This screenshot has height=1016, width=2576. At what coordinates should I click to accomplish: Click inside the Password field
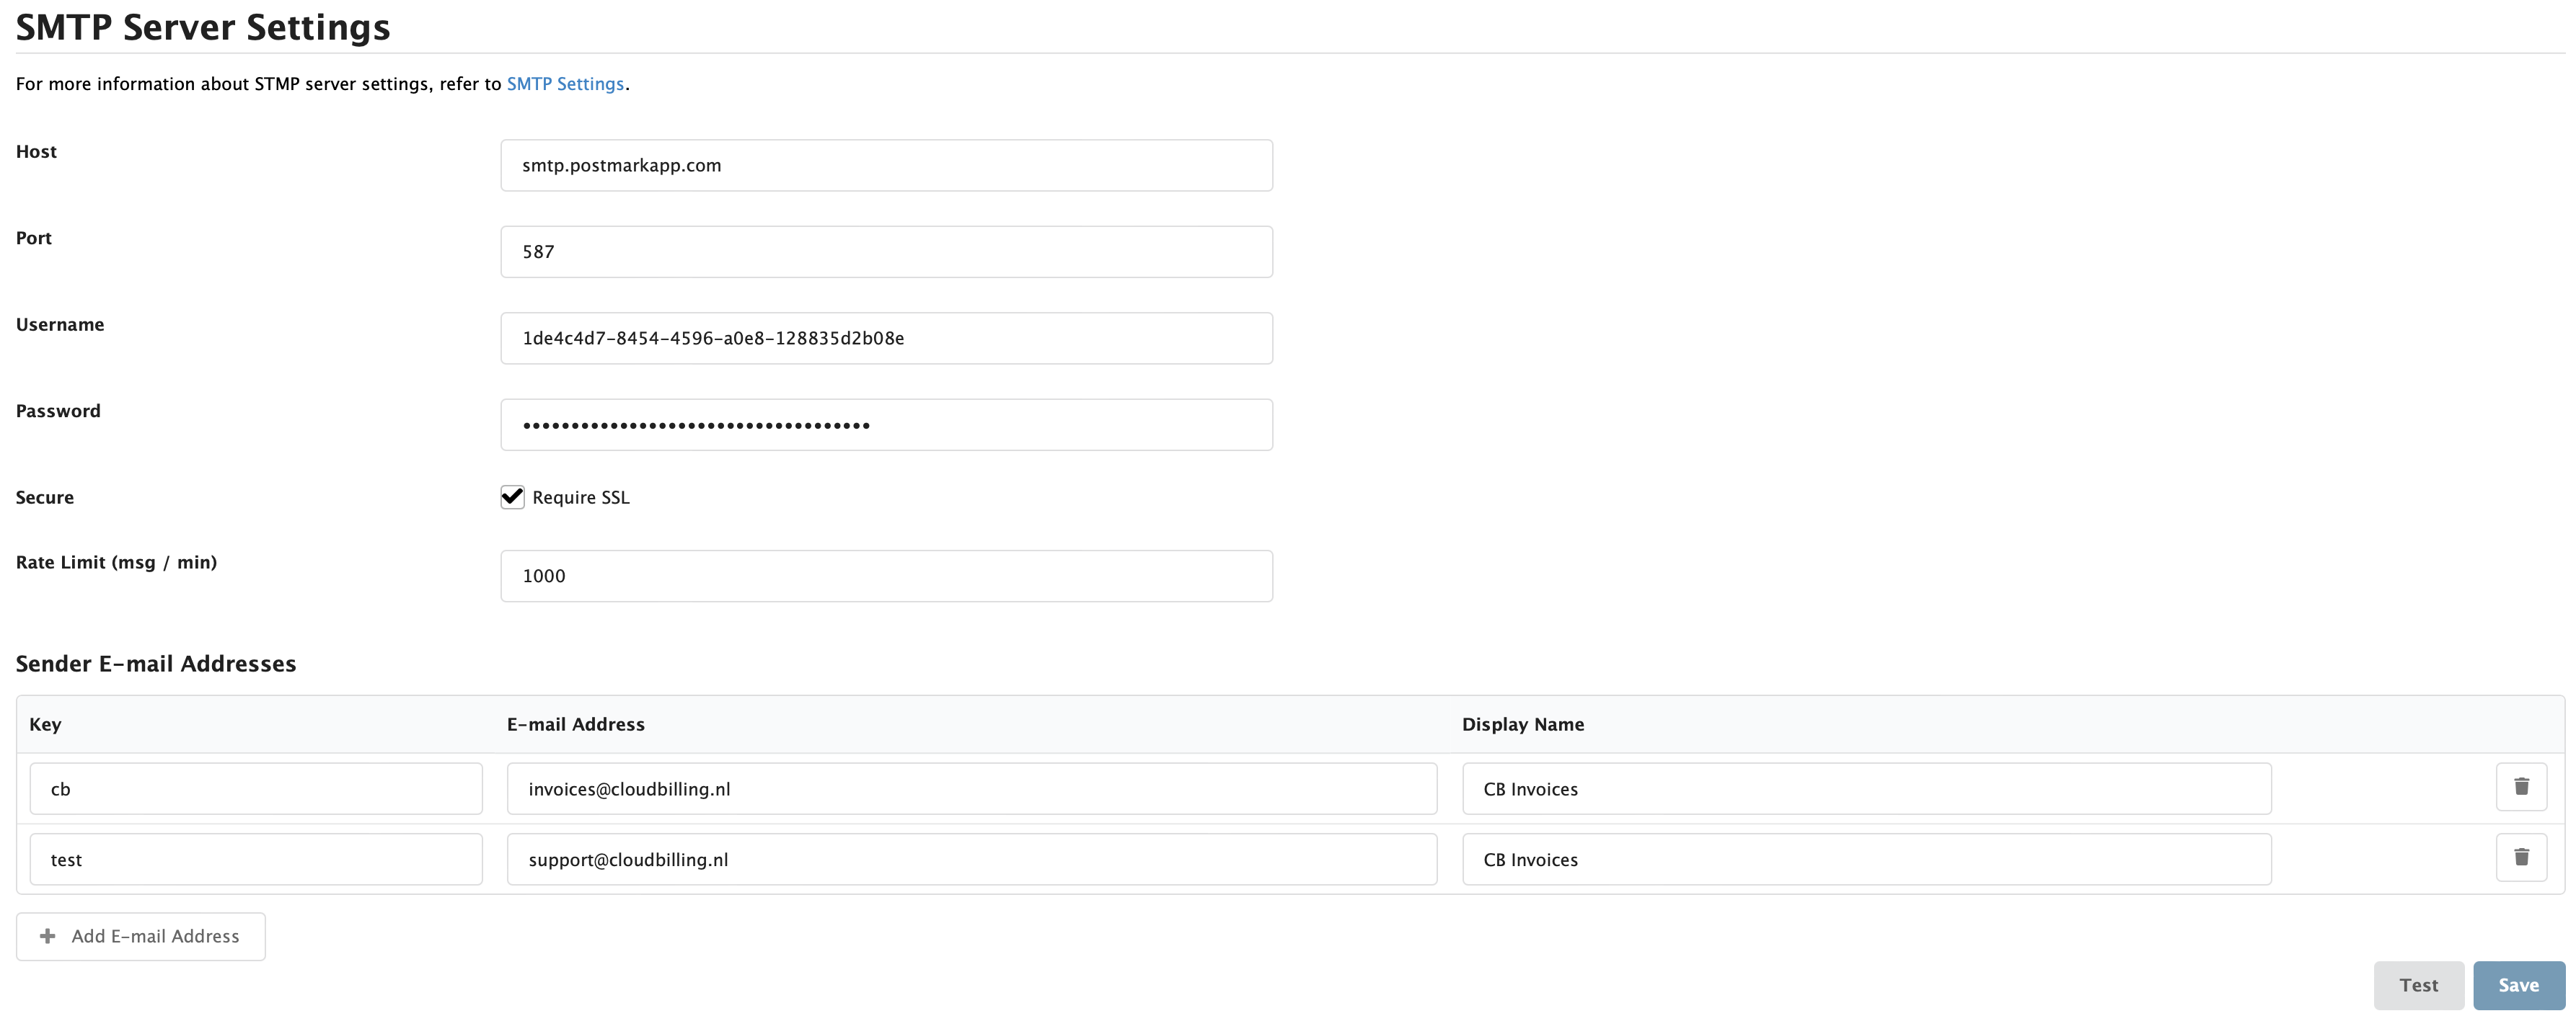tap(886, 424)
